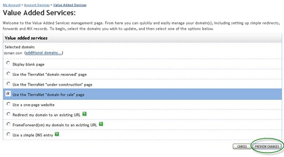Click the Value added services panel header
Screen dimensions: 284x157
[x=142, y=38]
